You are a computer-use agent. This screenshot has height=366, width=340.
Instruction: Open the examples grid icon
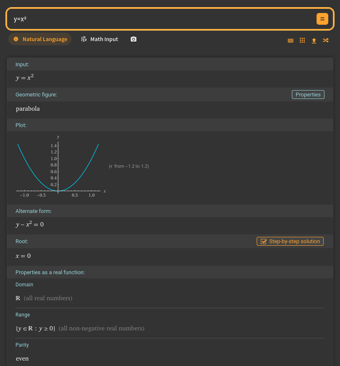pos(302,40)
